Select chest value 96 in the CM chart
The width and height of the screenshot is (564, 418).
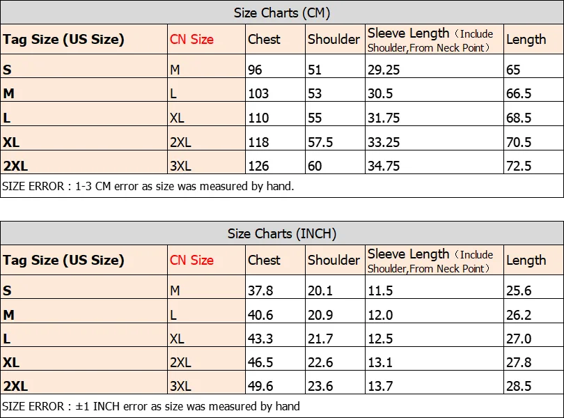pyautogui.click(x=256, y=70)
